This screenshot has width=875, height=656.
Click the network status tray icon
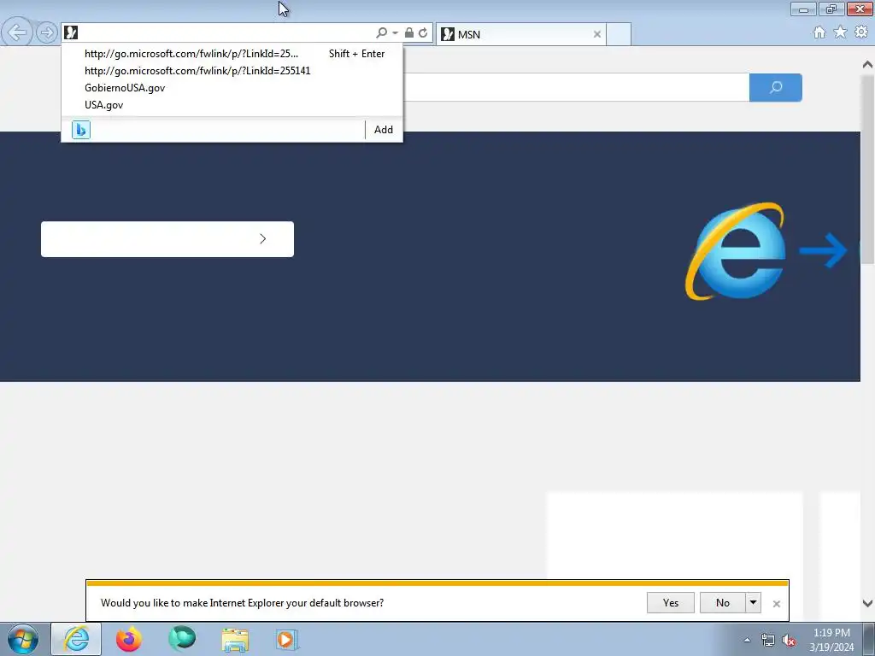[768, 641]
